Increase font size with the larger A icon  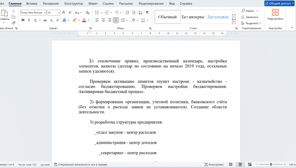point(64,12)
